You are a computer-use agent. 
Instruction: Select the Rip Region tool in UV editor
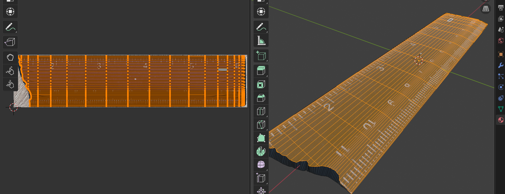(x=10, y=42)
